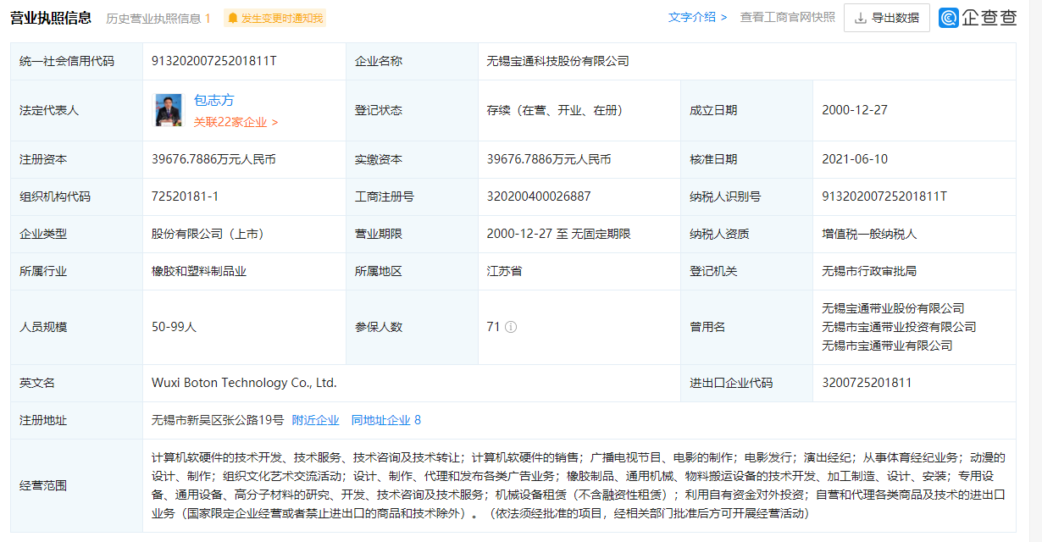1042x542 pixels.
Task: Click former name 无锡宝通带业股份有限公司
Action: click(893, 308)
